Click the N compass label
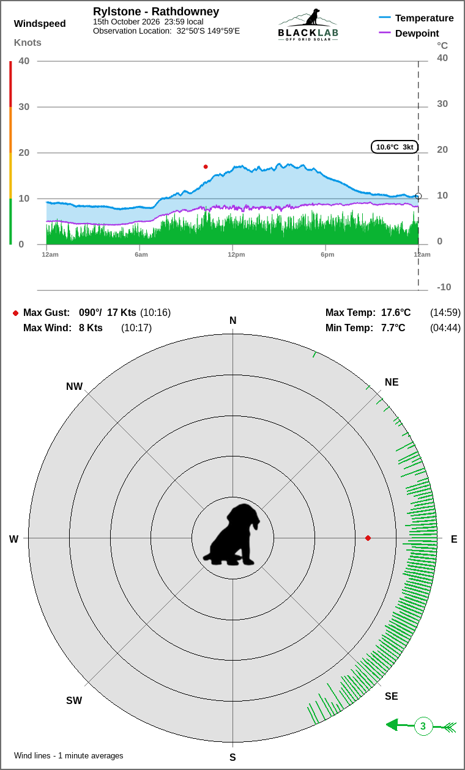465x770 pixels. [232, 320]
